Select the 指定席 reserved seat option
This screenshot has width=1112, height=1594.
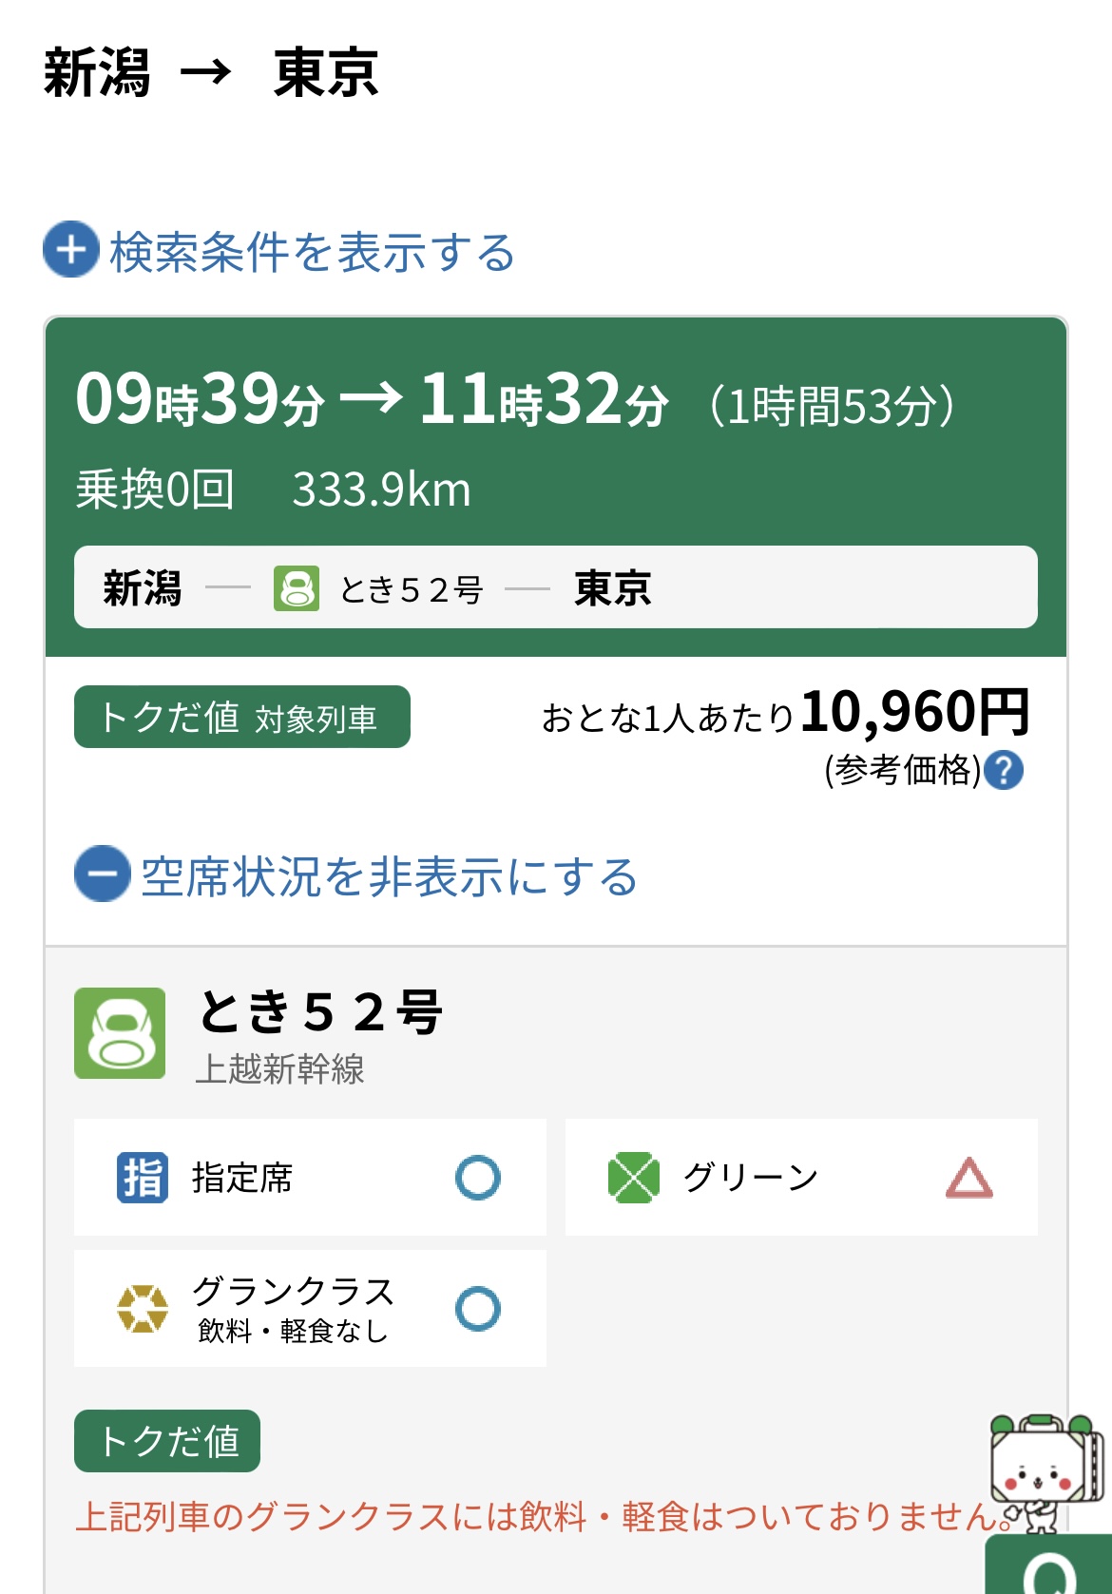(x=310, y=1178)
